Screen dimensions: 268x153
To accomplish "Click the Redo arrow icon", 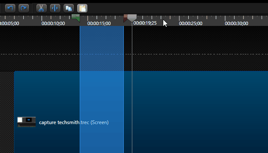I will 24,8.
